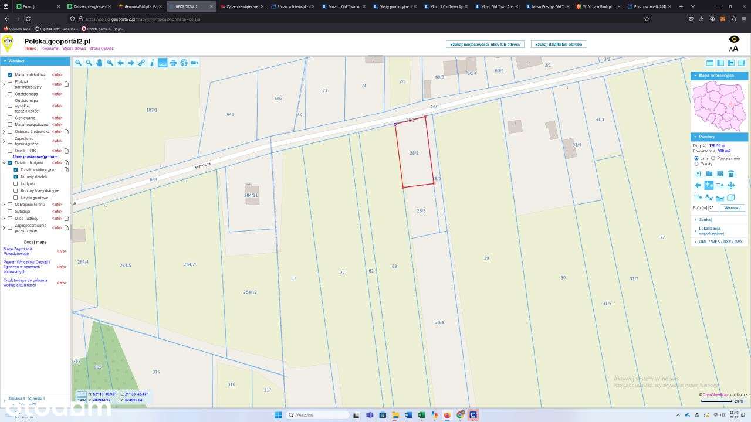Activate the hand pan tool
The height and width of the screenshot is (422, 751).
[x=99, y=63]
